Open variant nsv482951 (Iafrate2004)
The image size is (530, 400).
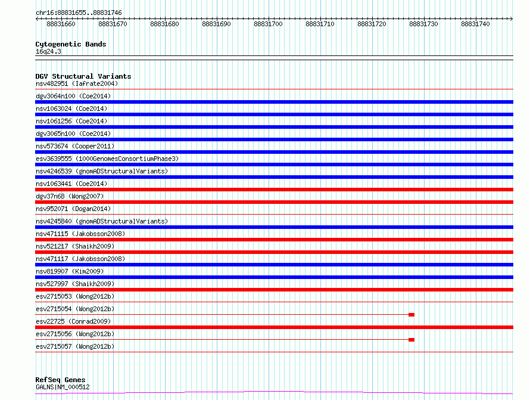[77, 83]
